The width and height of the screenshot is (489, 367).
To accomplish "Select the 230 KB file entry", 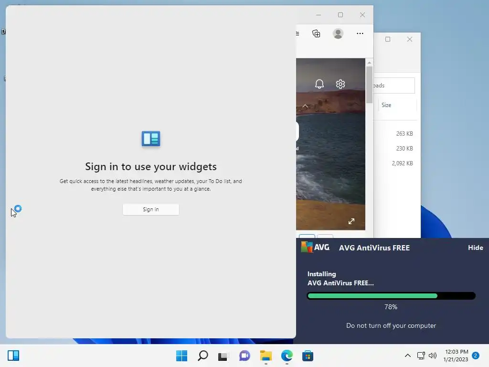I will [x=404, y=149].
